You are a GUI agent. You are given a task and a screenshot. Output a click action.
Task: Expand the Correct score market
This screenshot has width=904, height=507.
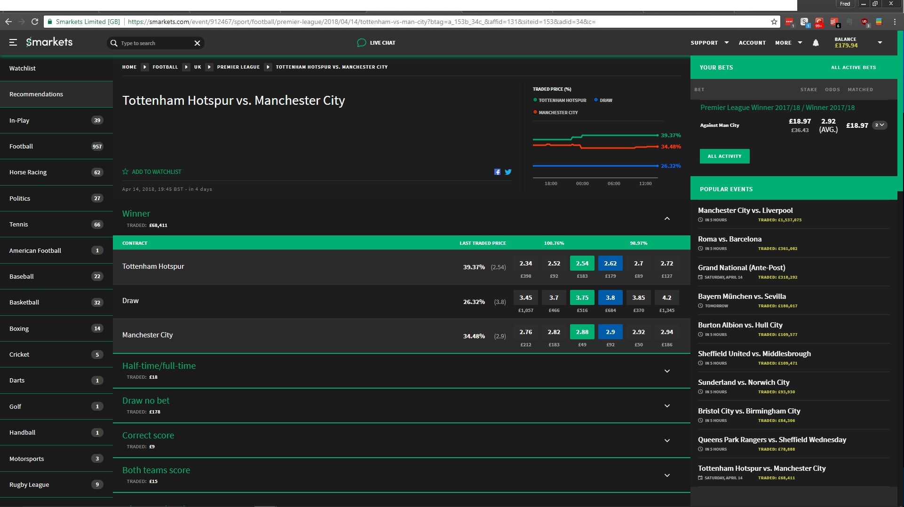tap(667, 441)
